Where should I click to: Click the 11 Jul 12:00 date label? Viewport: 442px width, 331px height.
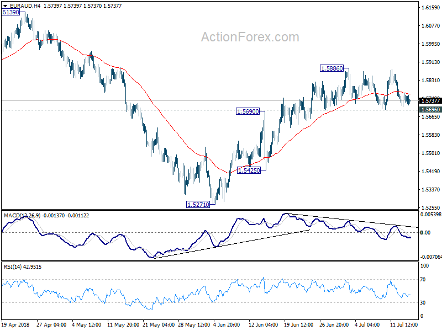click(x=404, y=325)
